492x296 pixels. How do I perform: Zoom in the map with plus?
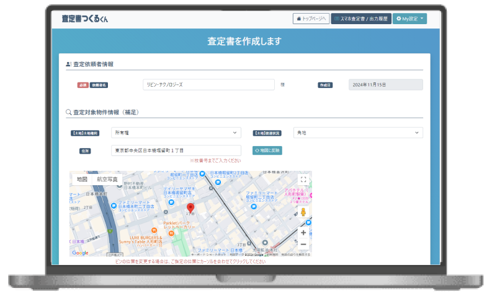(x=303, y=233)
